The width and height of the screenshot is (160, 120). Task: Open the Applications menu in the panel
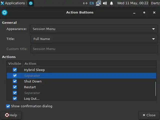[x=13, y=3]
